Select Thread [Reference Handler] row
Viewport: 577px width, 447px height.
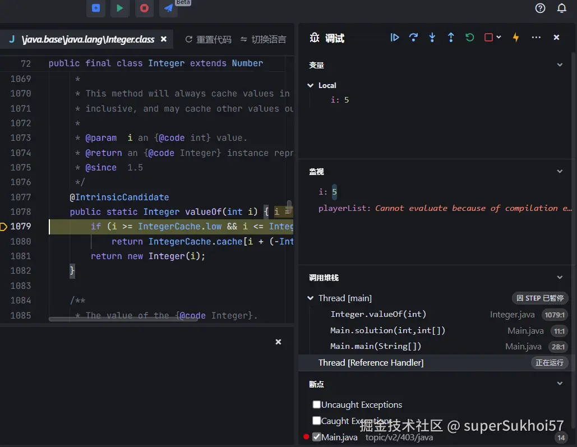(436, 363)
